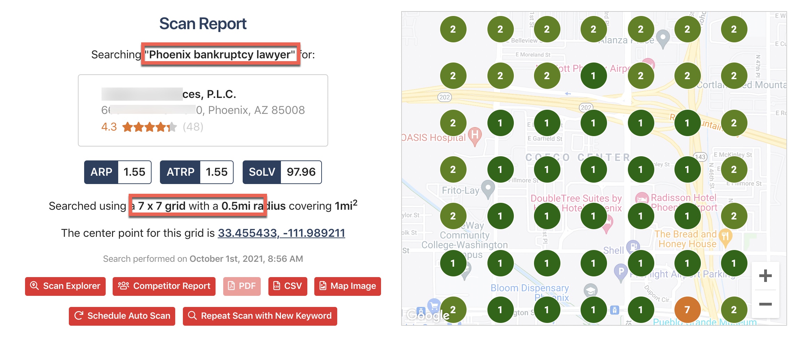The height and width of the screenshot is (350, 801).
Task: Click the map zoom out minus icon
Action: (x=765, y=304)
